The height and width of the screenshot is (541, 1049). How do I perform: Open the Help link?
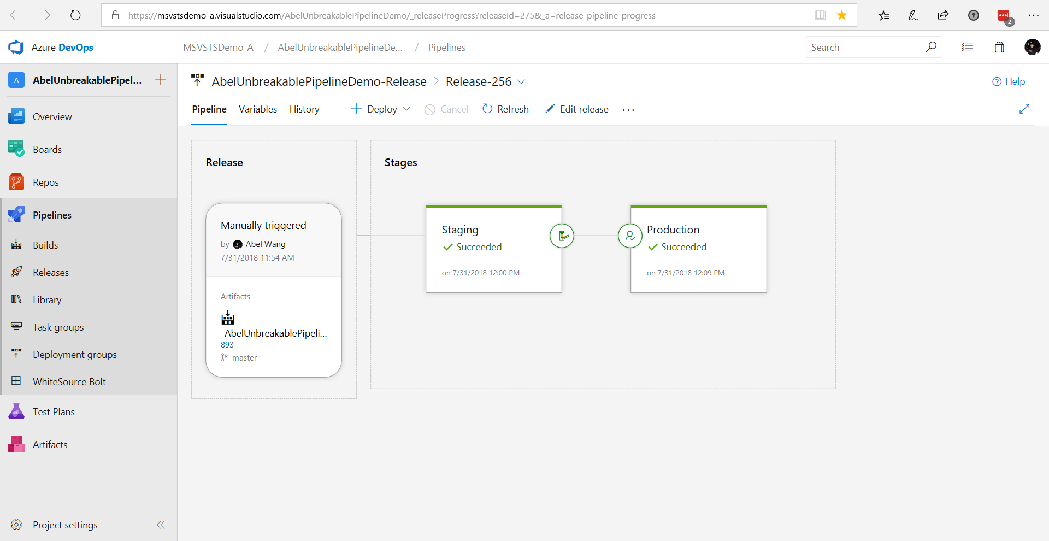(1009, 81)
